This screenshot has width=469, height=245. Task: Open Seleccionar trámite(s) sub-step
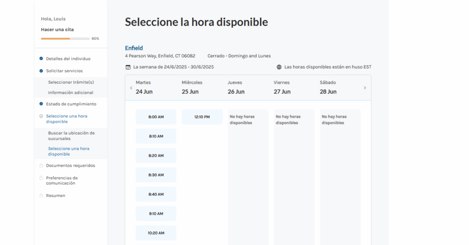[x=71, y=82]
